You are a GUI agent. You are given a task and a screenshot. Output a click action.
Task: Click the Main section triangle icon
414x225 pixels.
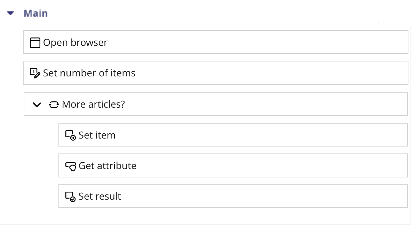[10, 13]
